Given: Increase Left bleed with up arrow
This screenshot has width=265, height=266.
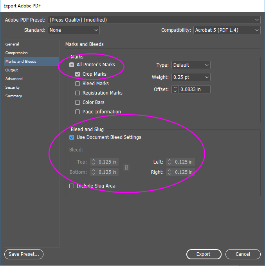Looking at the screenshot, I should pyautogui.click(x=169, y=160).
